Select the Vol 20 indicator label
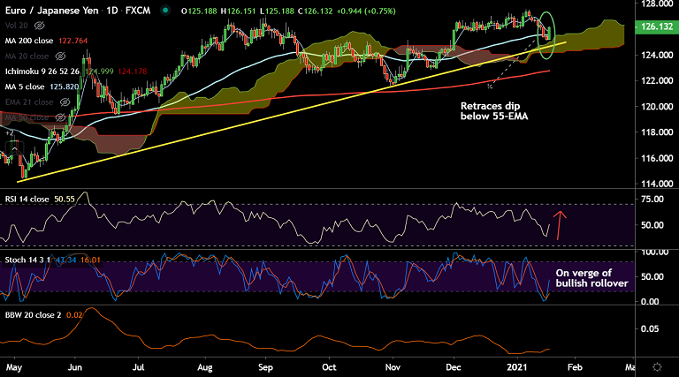This screenshot has width=679, height=377. (x=17, y=26)
